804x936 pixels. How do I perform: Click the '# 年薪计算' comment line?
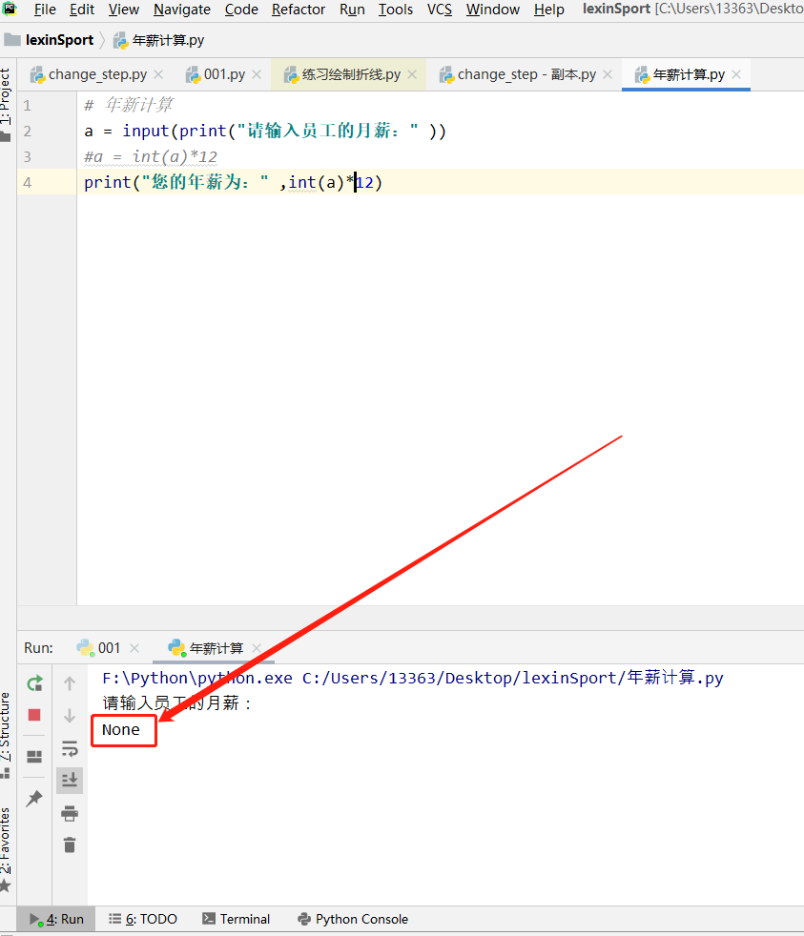tap(129, 106)
